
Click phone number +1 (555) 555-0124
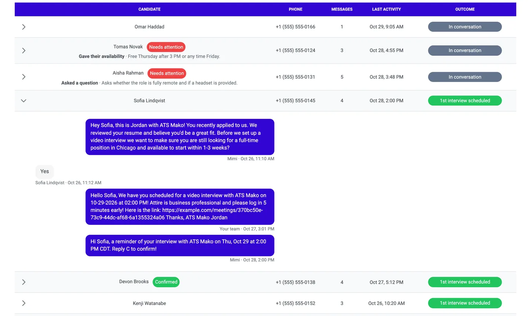pyautogui.click(x=295, y=51)
